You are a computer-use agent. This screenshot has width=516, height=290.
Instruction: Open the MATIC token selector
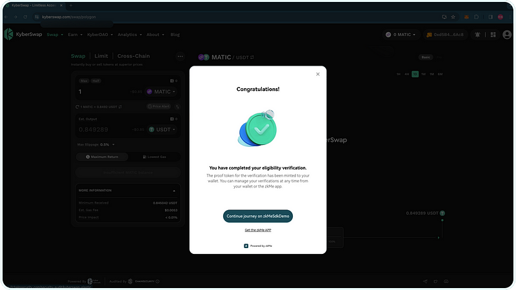pos(161,92)
